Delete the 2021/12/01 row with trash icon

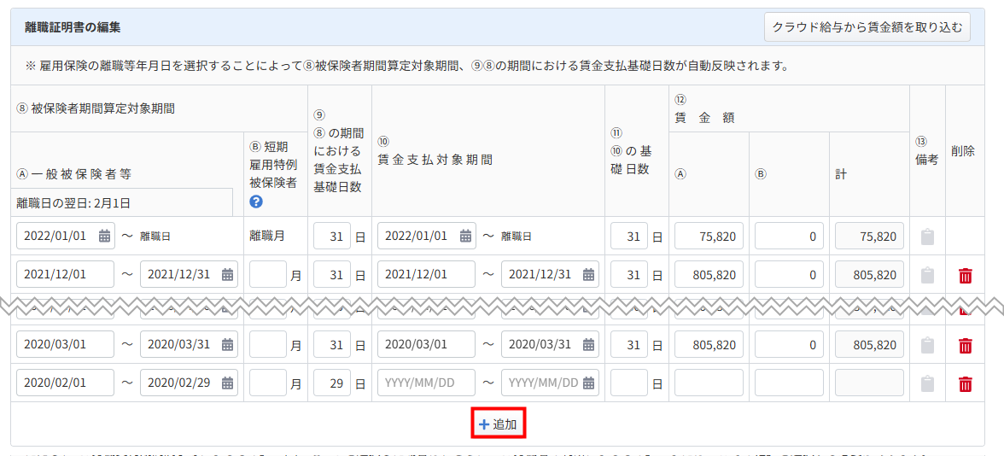965,275
